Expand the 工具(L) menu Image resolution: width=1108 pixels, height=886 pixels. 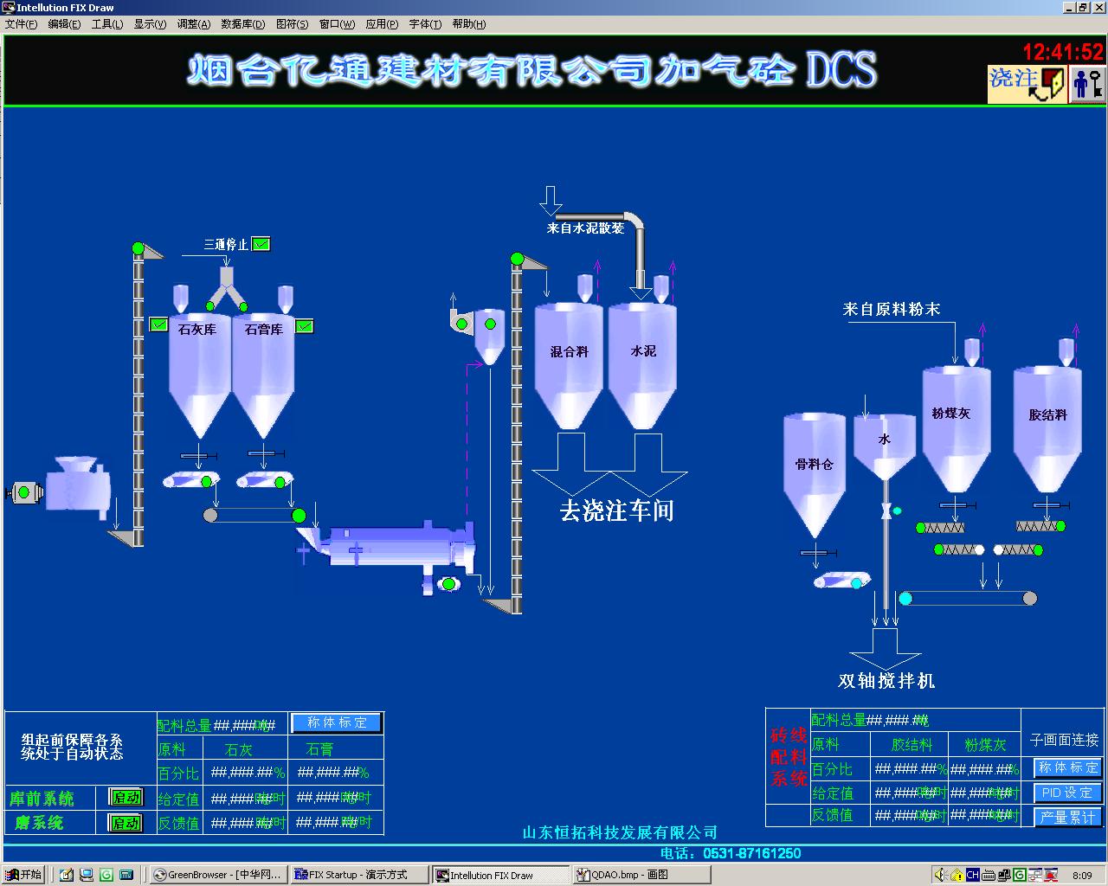106,24
